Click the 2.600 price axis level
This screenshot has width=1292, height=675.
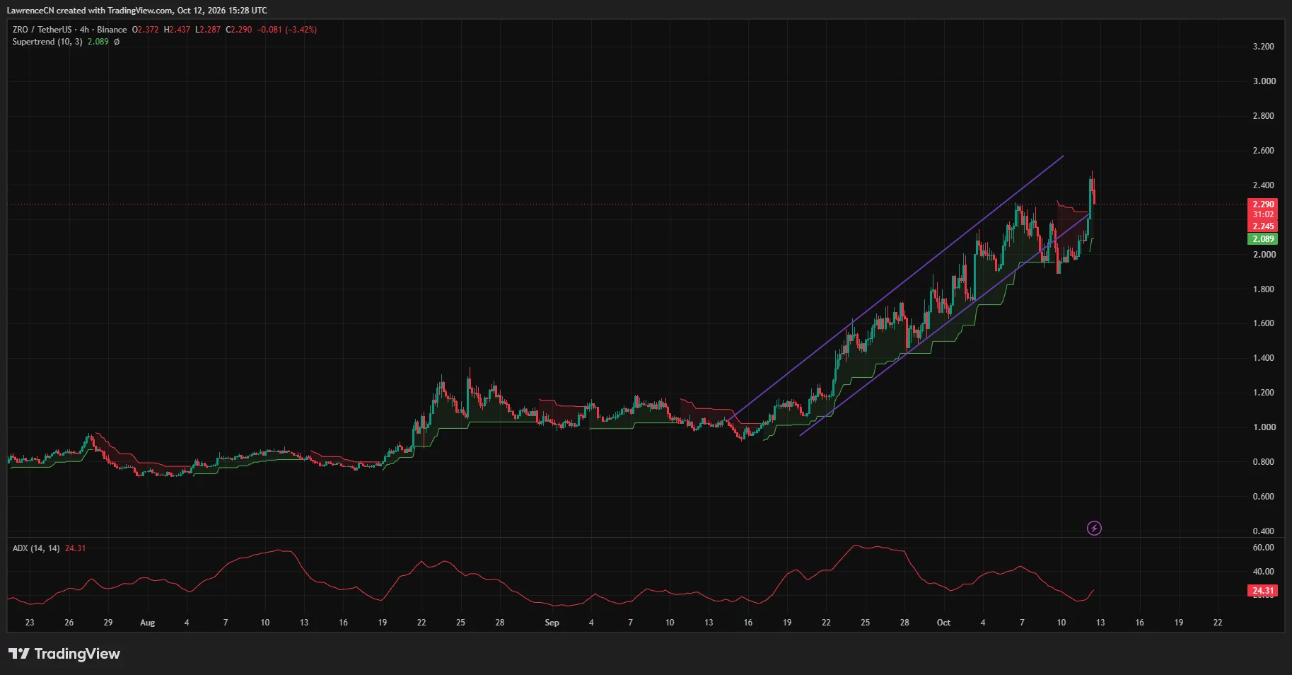1264,151
